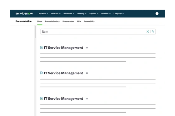Open the second IT Service Management result
The width and height of the screenshot is (175, 116).
coord(63,73)
